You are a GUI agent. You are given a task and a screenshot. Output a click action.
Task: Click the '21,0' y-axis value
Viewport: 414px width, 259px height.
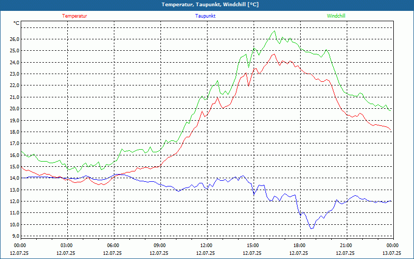tap(14, 97)
